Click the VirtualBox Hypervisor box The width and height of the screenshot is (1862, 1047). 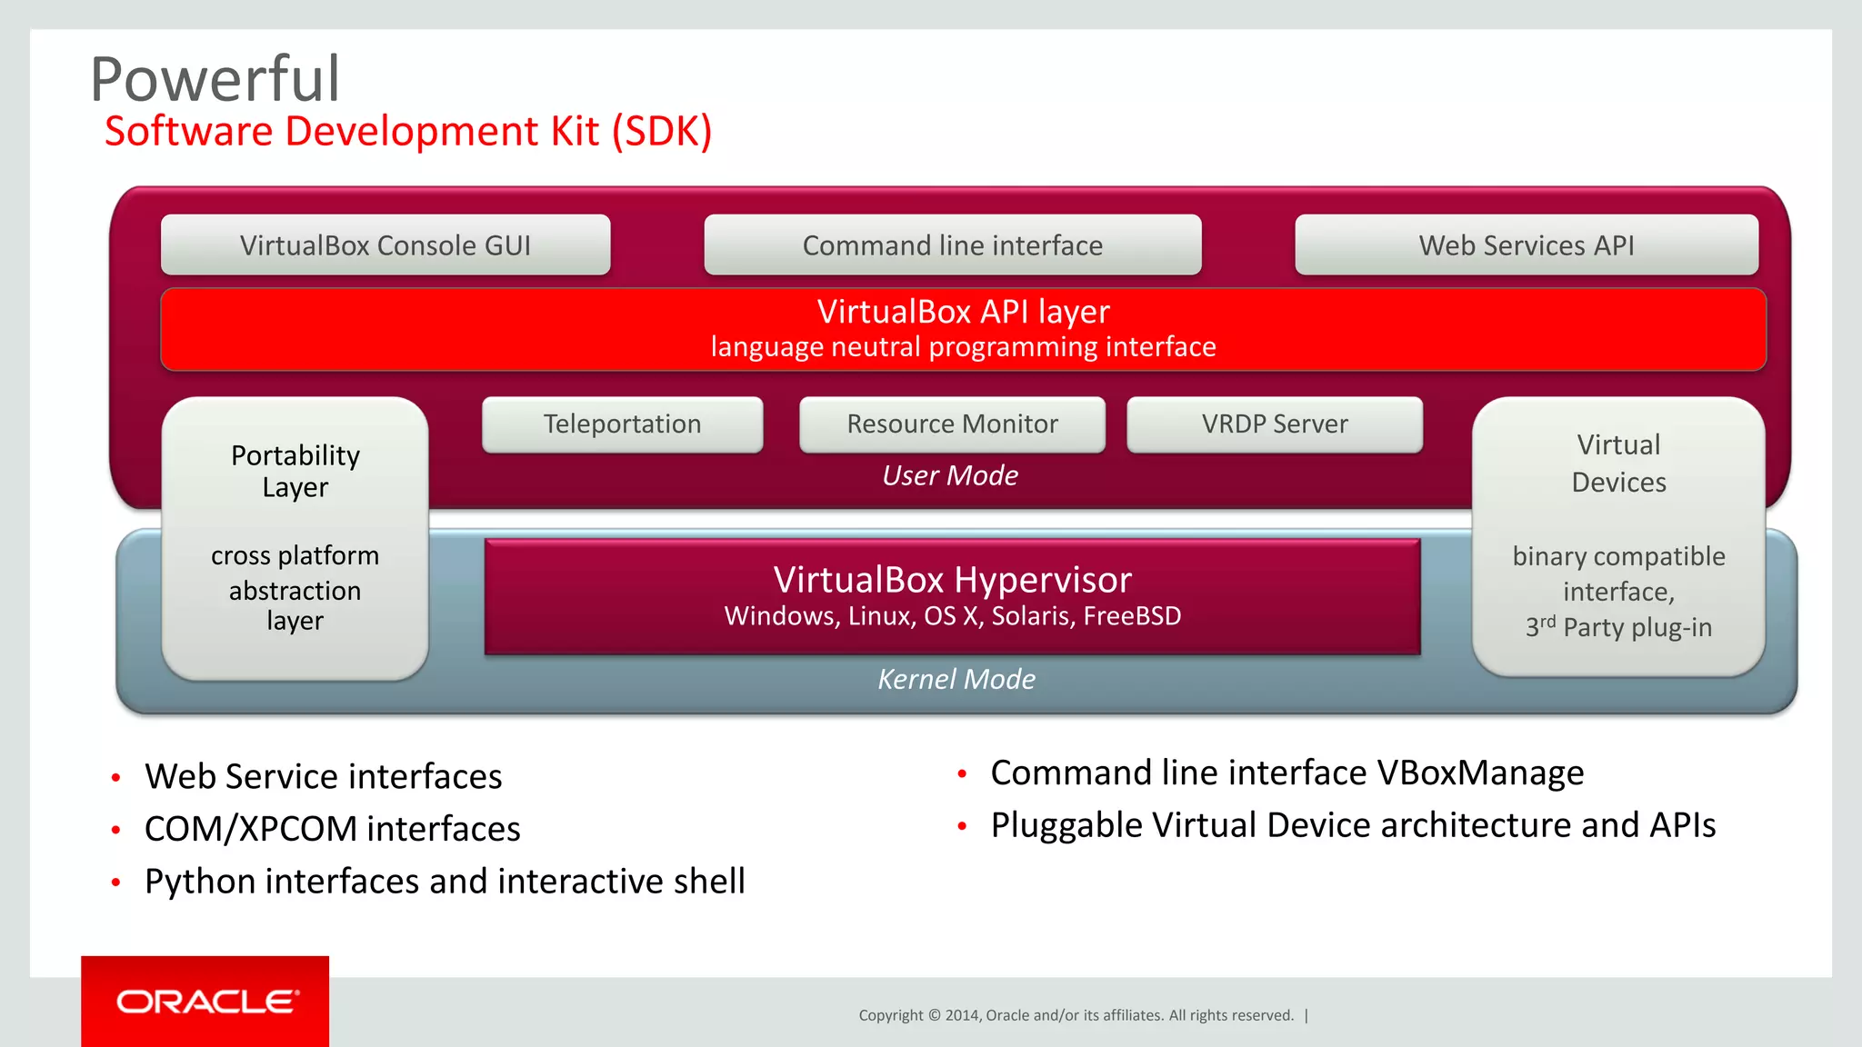tap(952, 596)
